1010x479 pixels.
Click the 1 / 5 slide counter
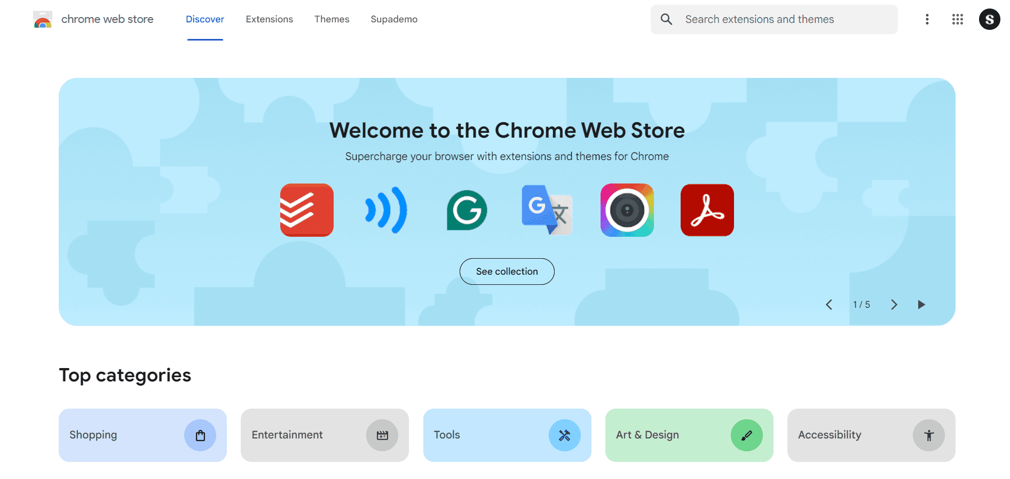point(862,305)
